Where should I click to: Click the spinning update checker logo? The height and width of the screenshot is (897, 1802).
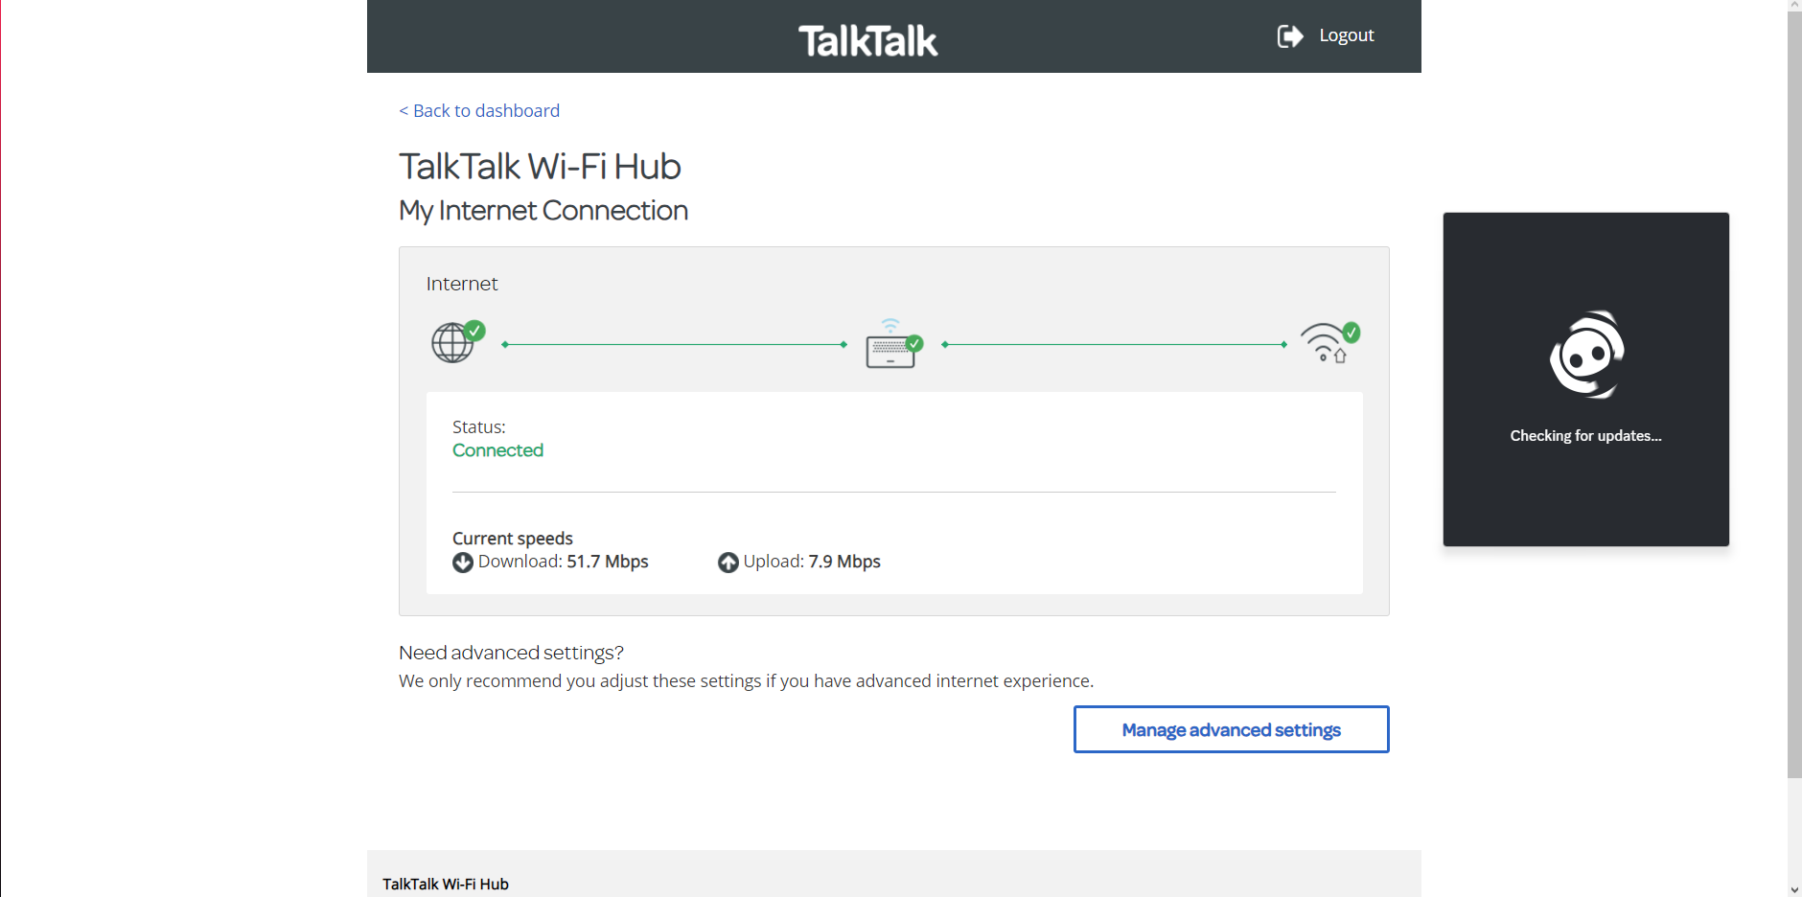coord(1586,356)
